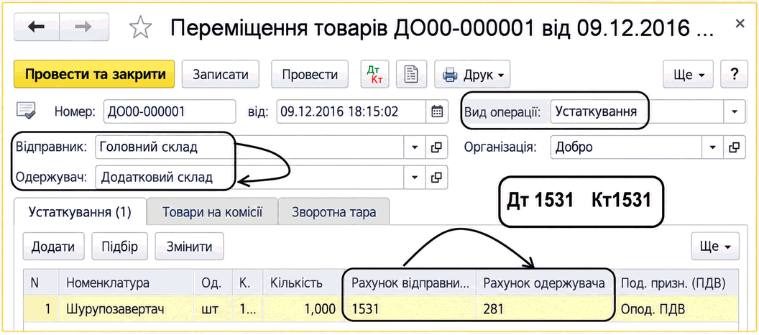Image resolution: width=759 pixels, height=335 pixels.
Task: Click the Організація field Добро
Action: click(627, 147)
